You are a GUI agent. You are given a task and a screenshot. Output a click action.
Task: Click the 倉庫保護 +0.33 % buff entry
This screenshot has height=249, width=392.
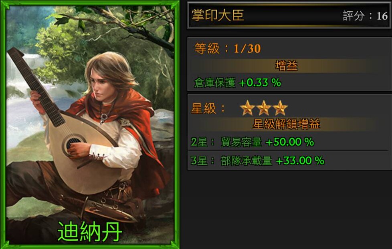tap(238, 83)
